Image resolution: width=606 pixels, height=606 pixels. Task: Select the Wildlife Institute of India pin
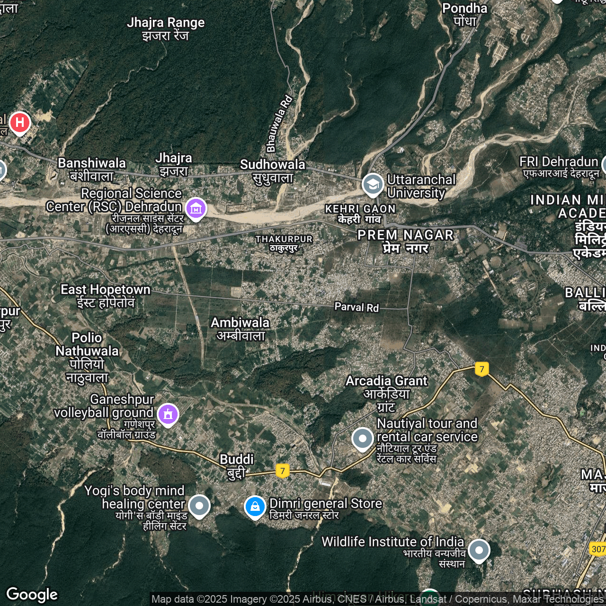point(479,550)
